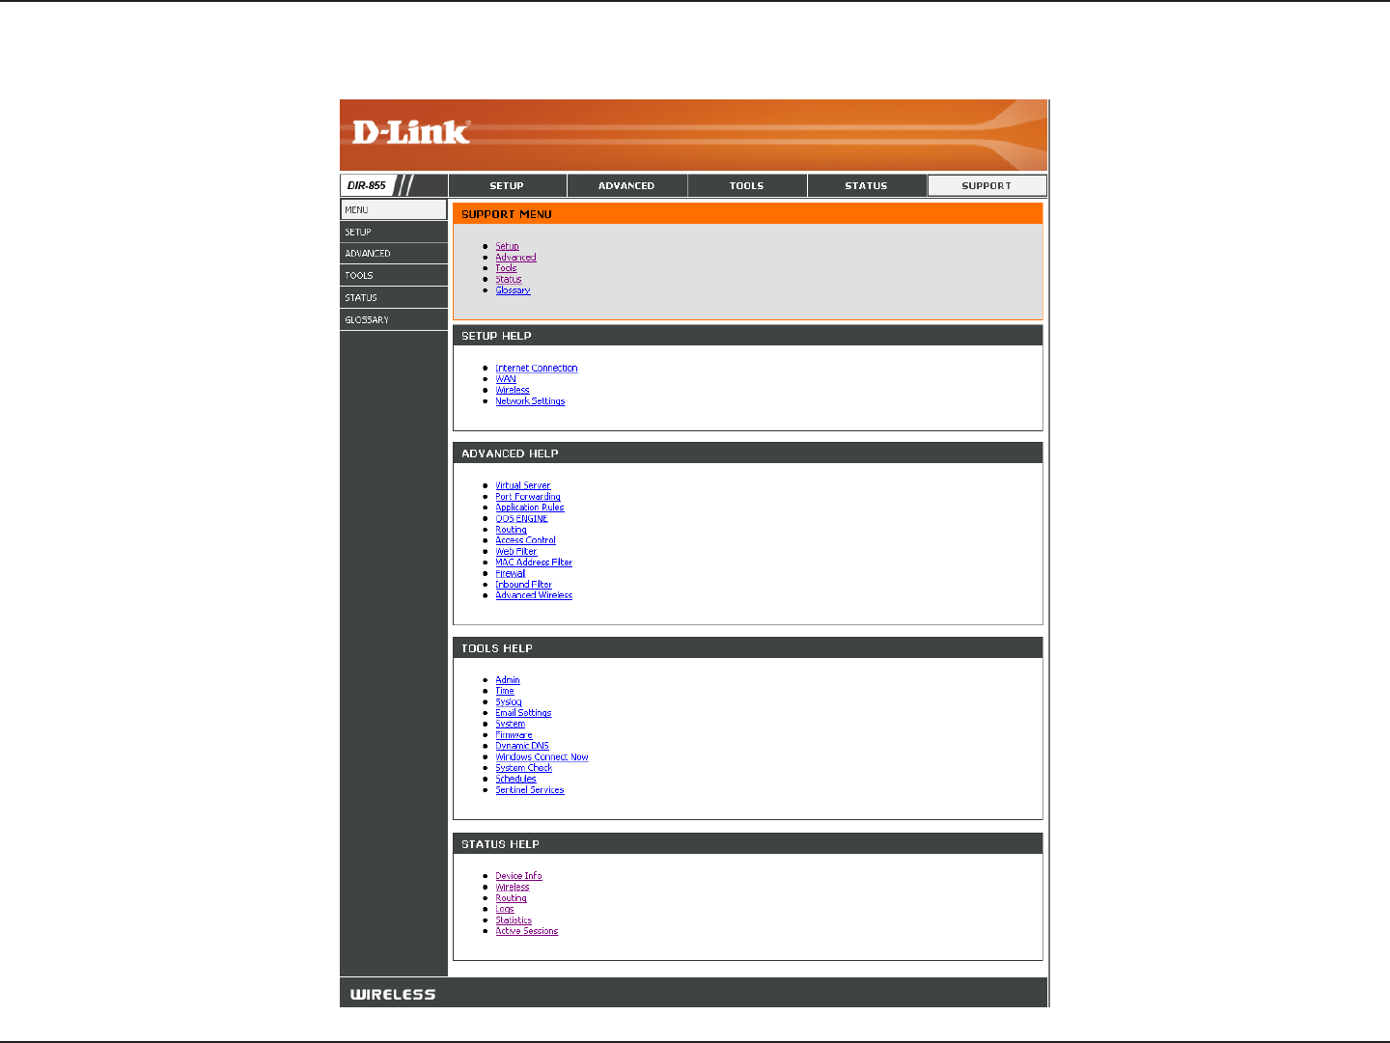Open the Dynamic DNS help link
This screenshot has height=1043, width=1390.
(x=522, y=746)
